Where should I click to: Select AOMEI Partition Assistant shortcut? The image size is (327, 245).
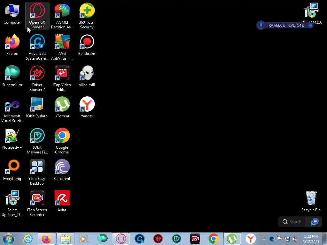tap(62, 16)
